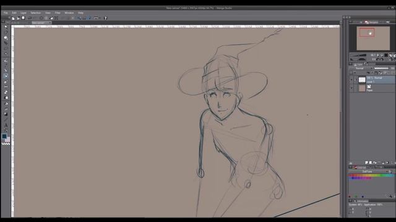Click the black 100% zoom icon in Navigator
The image size is (396, 222).
(x=386, y=55)
